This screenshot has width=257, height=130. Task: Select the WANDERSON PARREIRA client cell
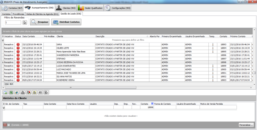coord(76,55)
